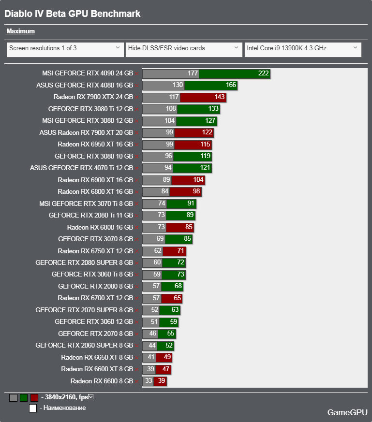Click the RTX 3060 12 GB bar value 59
The height and width of the screenshot is (422, 372).
[174, 321]
